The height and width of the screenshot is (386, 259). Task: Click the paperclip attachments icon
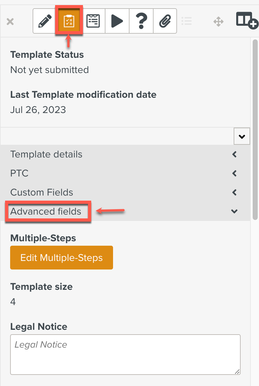coord(165,22)
